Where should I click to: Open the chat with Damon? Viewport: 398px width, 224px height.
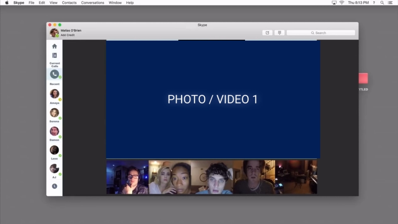pos(55,132)
